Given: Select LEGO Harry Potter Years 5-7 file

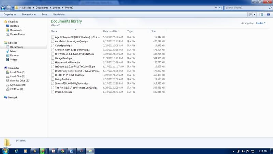Looking at the screenshot, I should click(x=77, y=71).
